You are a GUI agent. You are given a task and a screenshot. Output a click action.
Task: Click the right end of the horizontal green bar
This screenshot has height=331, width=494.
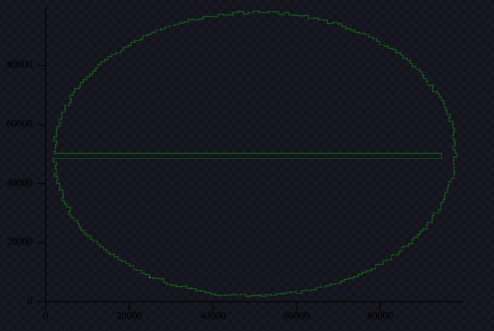click(x=441, y=156)
